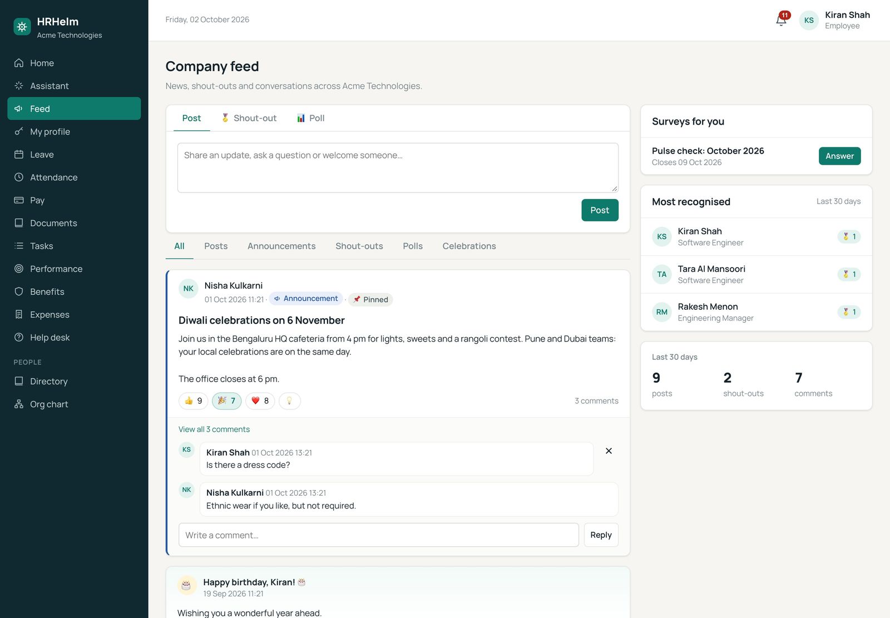Toggle the red heart reaction with 8
The width and height of the screenshot is (890, 618).
click(260, 401)
